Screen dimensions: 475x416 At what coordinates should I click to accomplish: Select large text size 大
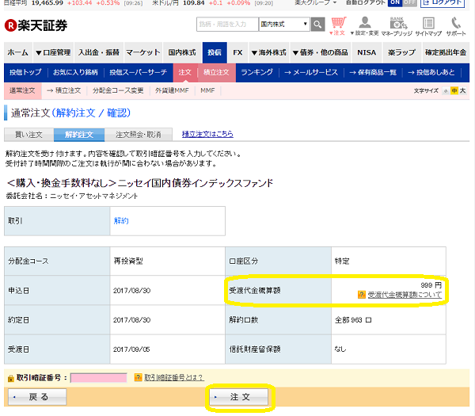point(462,90)
